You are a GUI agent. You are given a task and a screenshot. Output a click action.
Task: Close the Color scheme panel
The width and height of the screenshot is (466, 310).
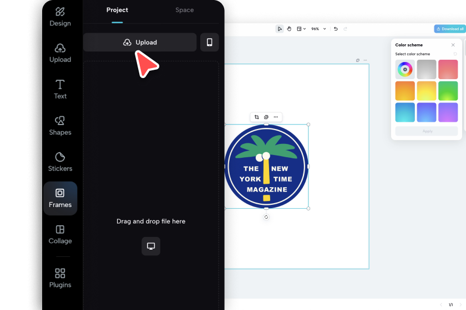point(453,45)
